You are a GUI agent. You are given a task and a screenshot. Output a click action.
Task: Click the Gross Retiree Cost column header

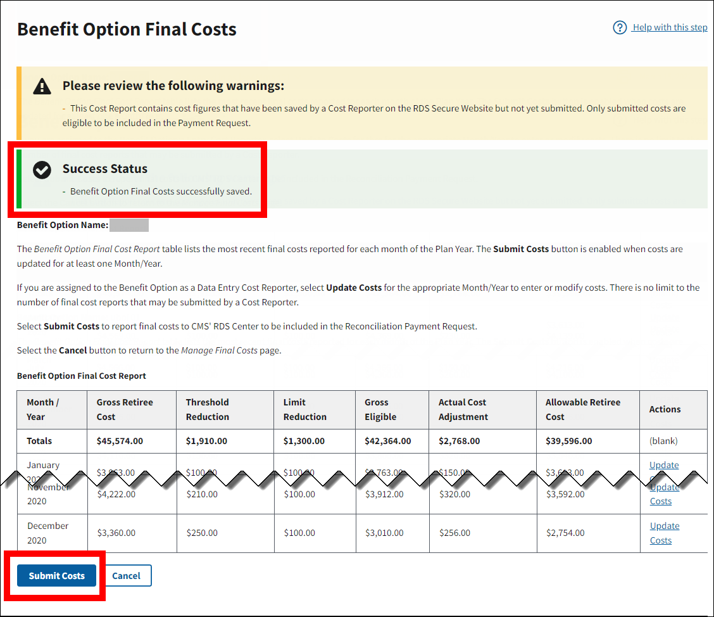pyautogui.click(x=125, y=409)
